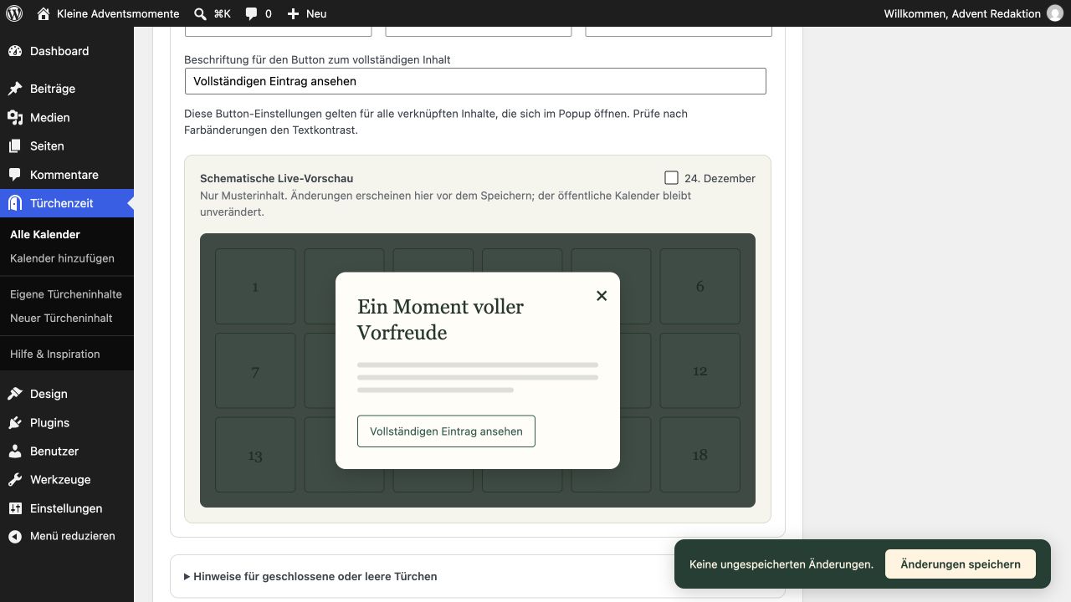Click the home icon beside Kleine Adventsmomente
1071x602 pixels.
click(x=44, y=13)
